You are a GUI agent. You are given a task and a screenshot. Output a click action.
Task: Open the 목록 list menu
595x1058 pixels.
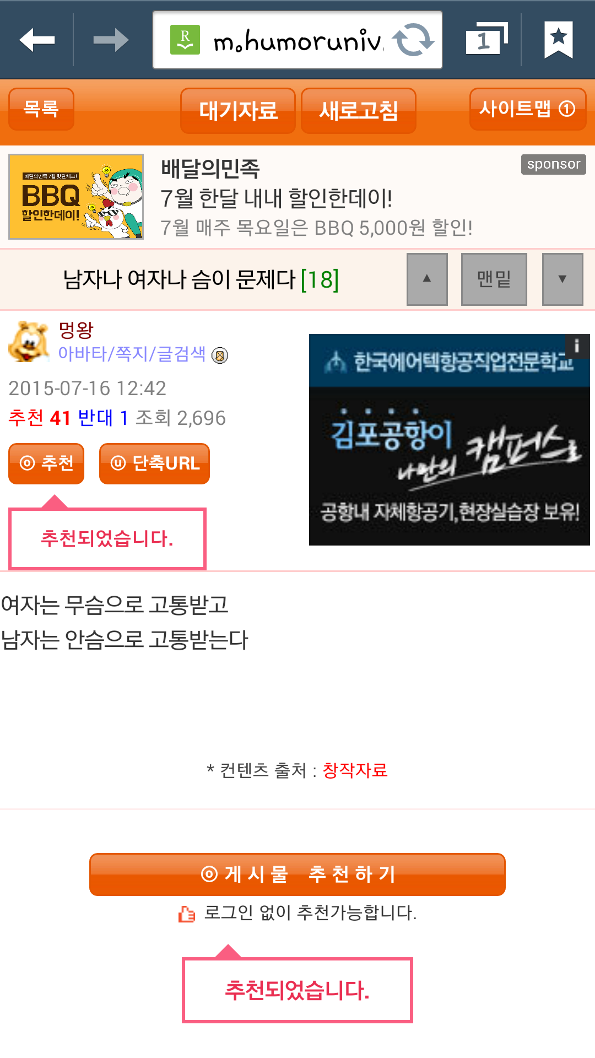point(41,109)
